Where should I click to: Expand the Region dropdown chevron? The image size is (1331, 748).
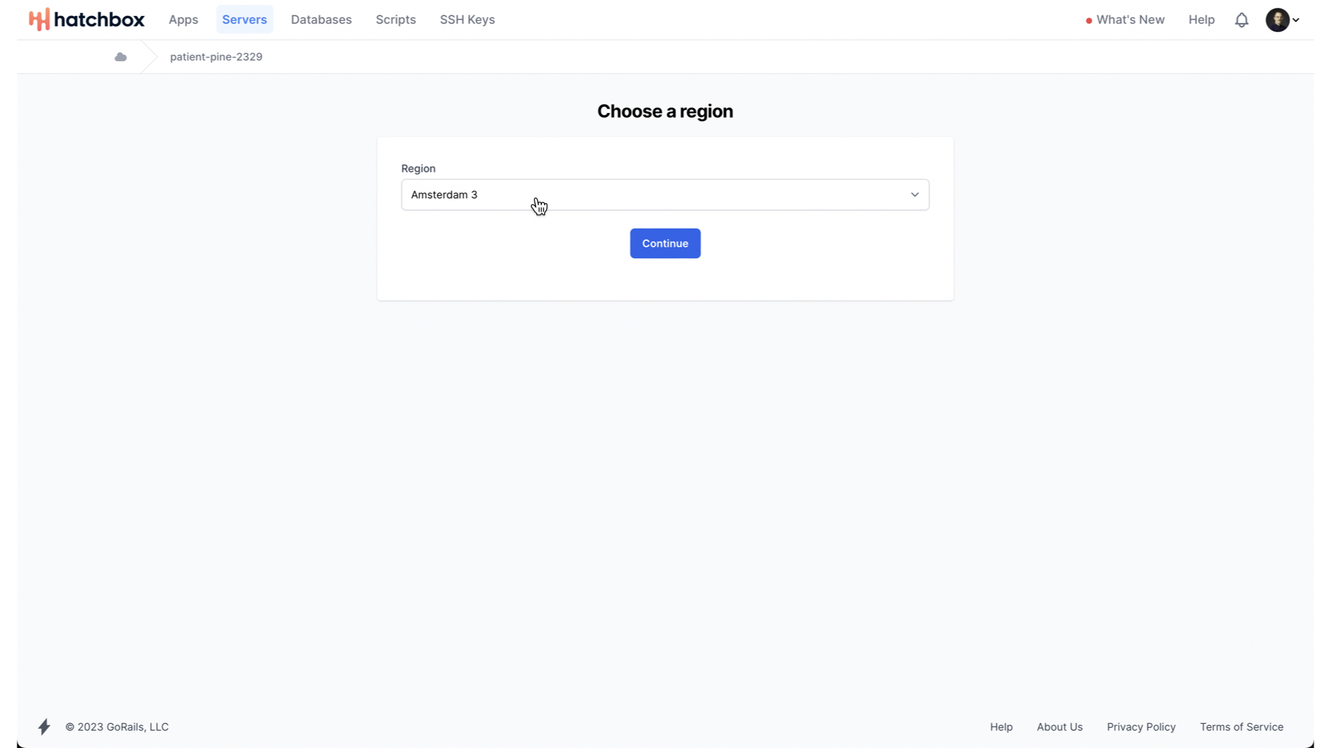(x=914, y=195)
